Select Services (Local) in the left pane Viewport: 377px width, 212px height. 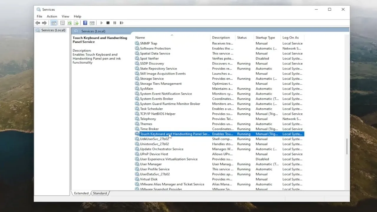pyautogui.click(x=53, y=30)
